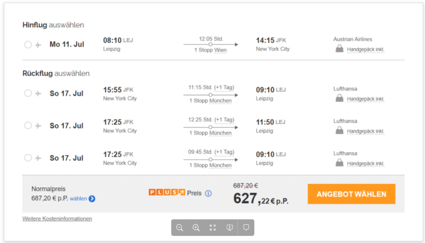Open the Weitere Kosteninformationen link
Screen dimensions: 425x243
pyautogui.click(x=57, y=219)
